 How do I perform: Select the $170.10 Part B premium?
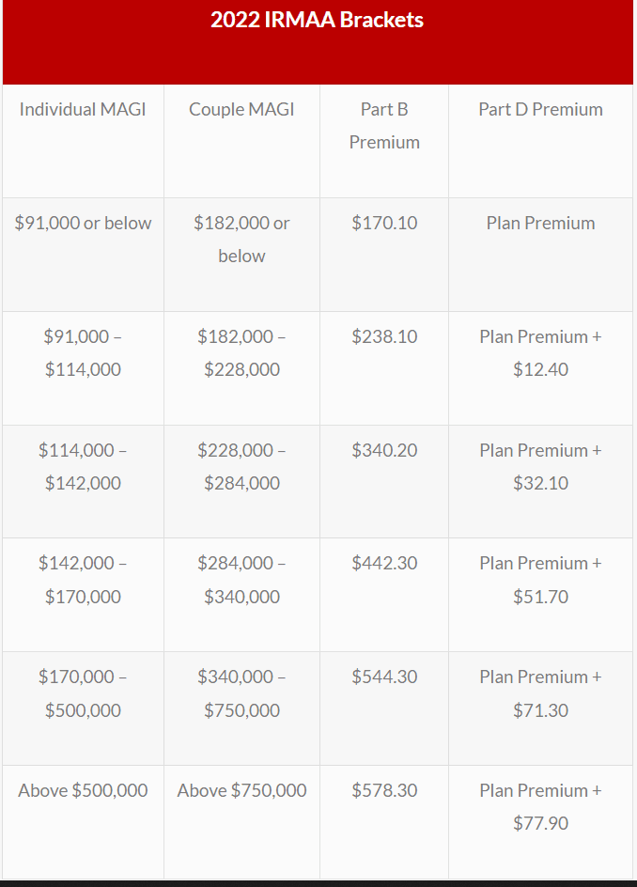[x=384, y=223]
